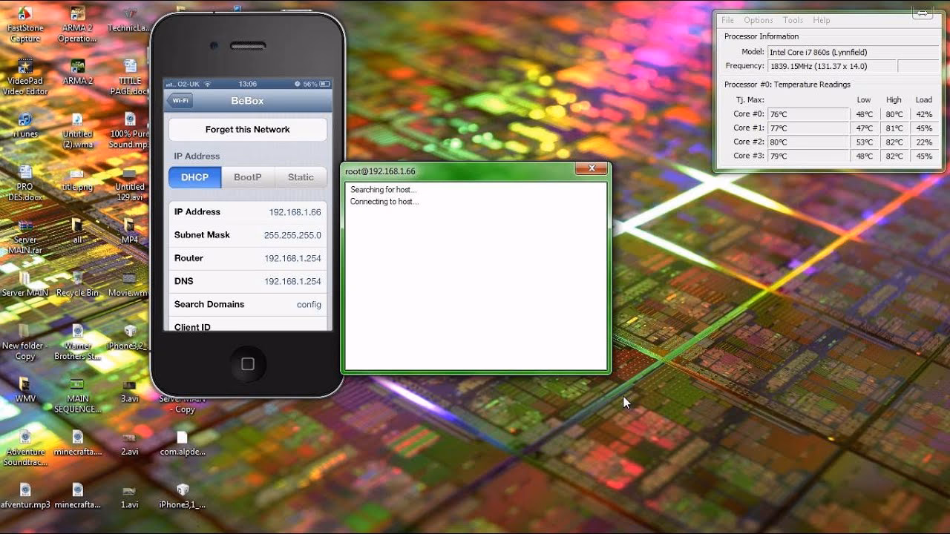This screenshot has width=950, height=534.
Task: Switch to the BootP option
Action: coord(247,177)
